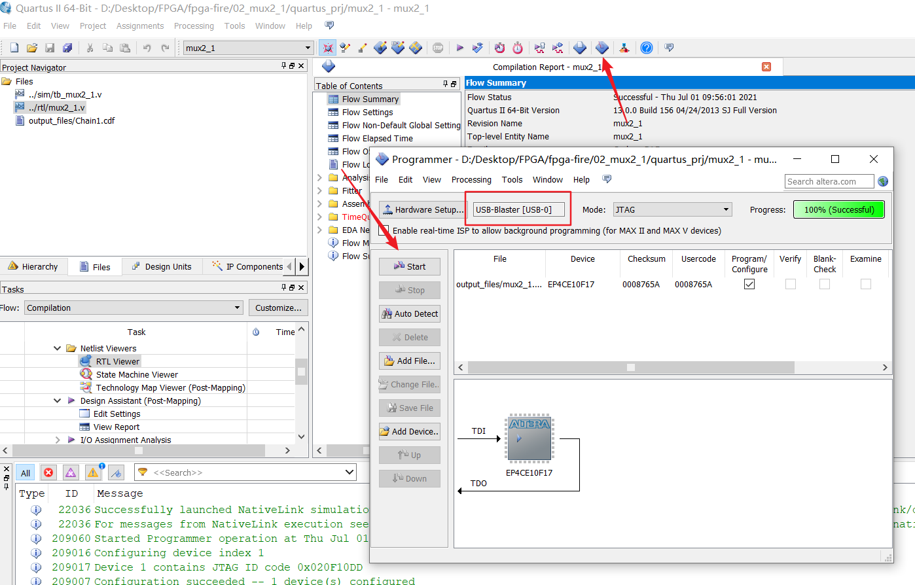Screen dimensions: 915x585
Task: Open the project entity mux2_1 dropdown
Action: tap(308, 48)
